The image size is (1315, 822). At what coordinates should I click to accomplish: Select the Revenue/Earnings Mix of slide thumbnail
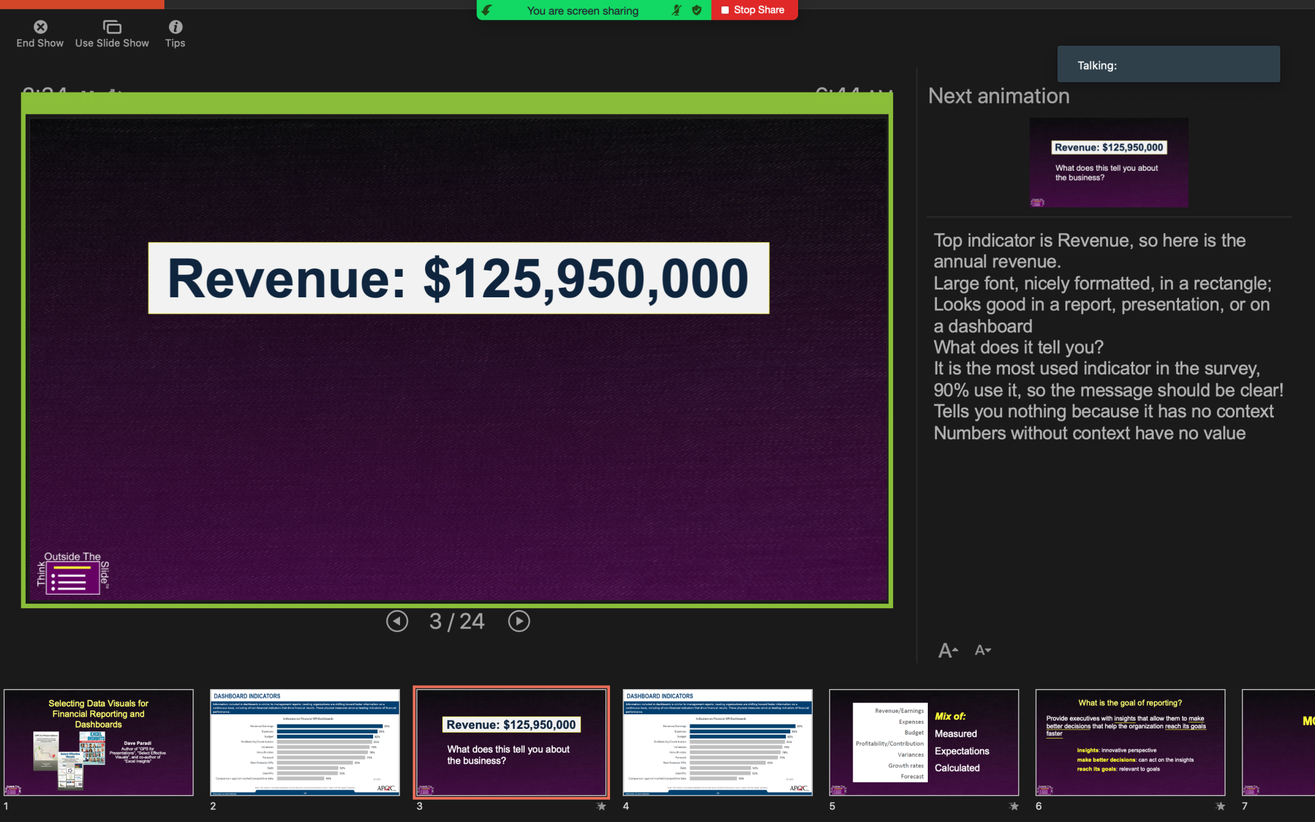(923, 742)
